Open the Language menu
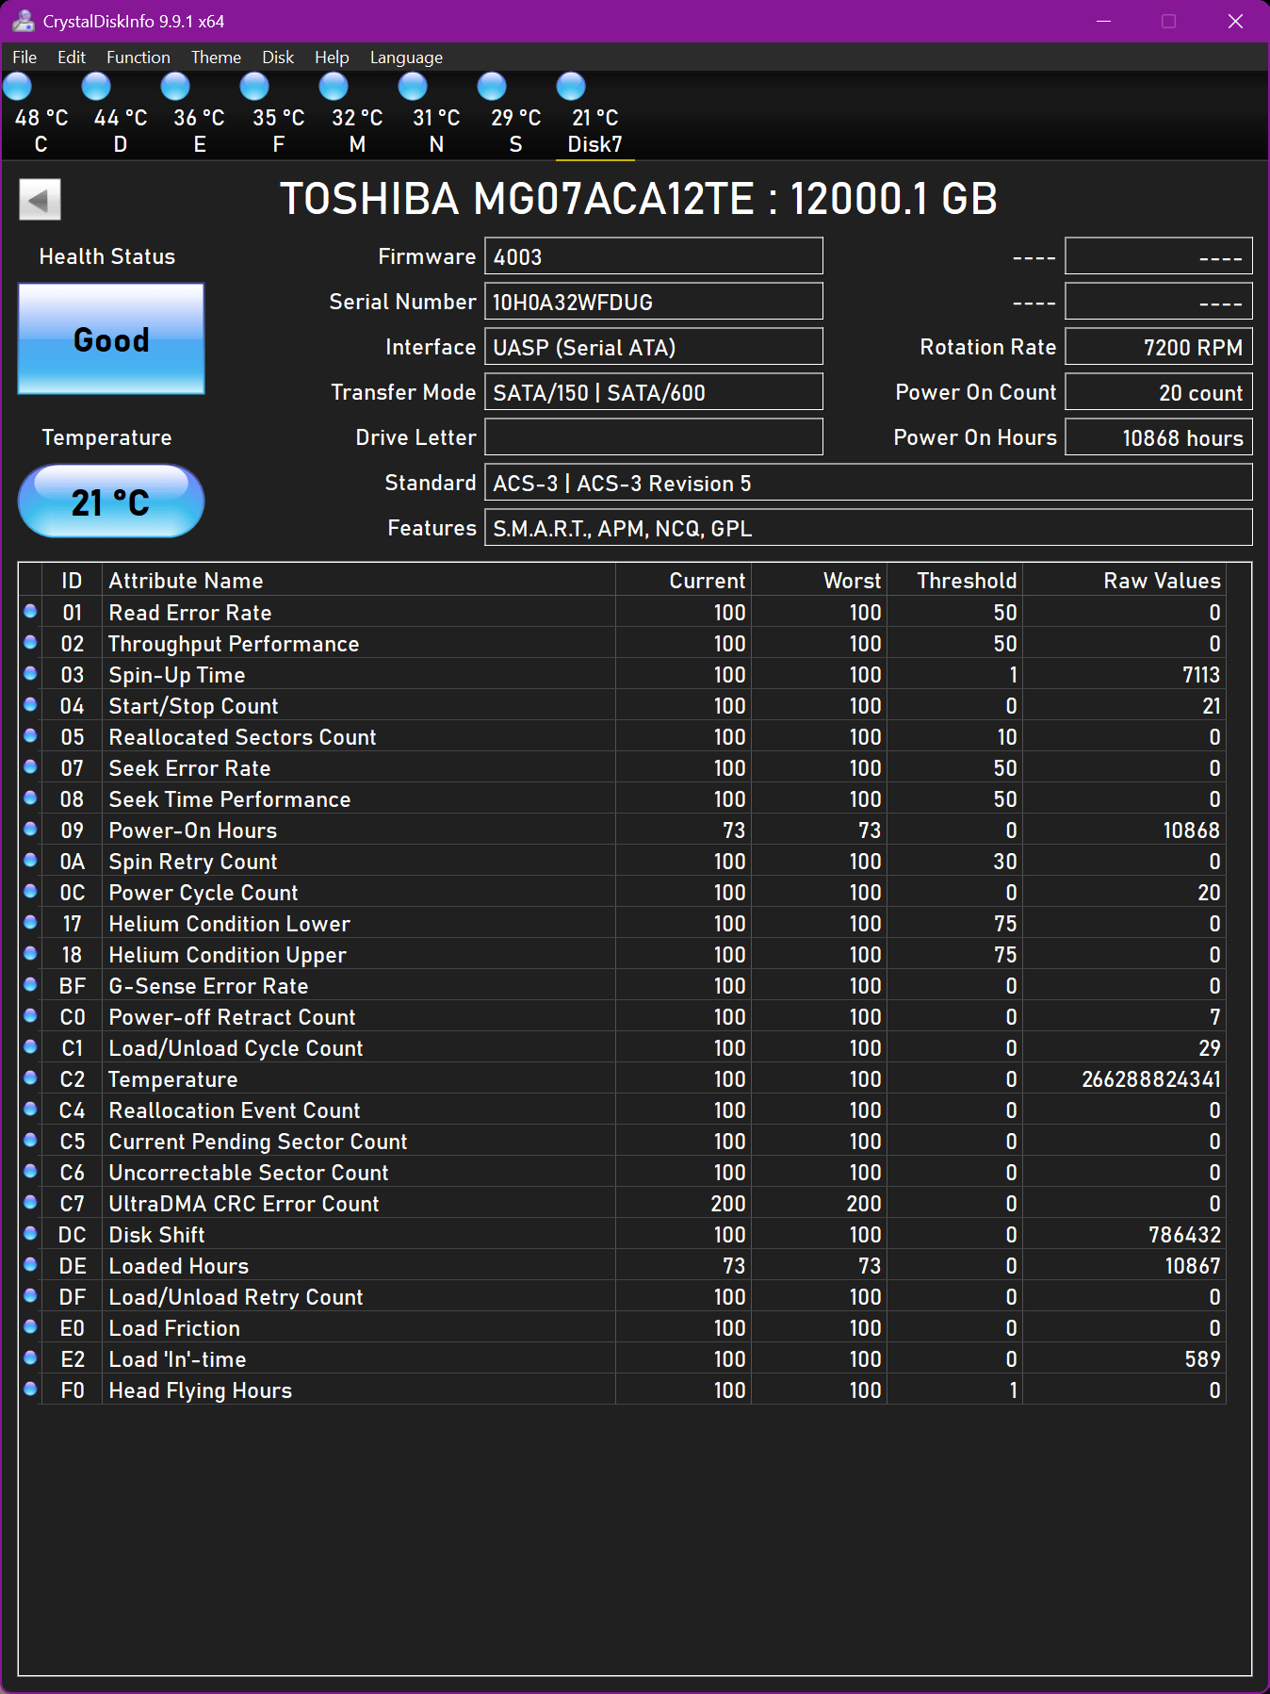1270x1694 pixels. tap(406, 58)
